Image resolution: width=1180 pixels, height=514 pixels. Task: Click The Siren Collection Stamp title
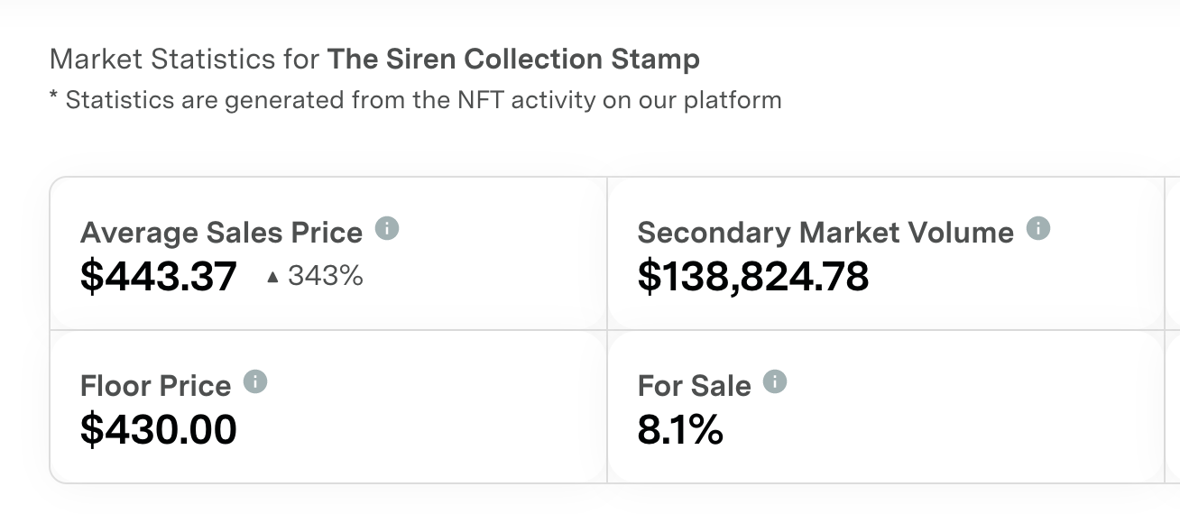point(513,60)
